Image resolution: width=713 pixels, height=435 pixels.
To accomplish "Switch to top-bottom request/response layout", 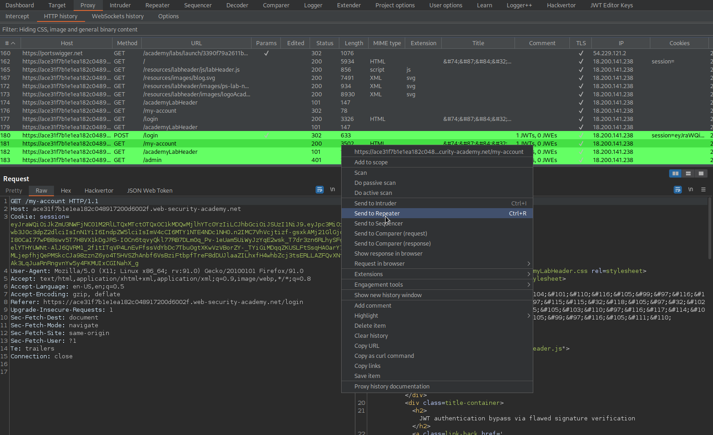I will pyautogui.click(x=688, y=173).
